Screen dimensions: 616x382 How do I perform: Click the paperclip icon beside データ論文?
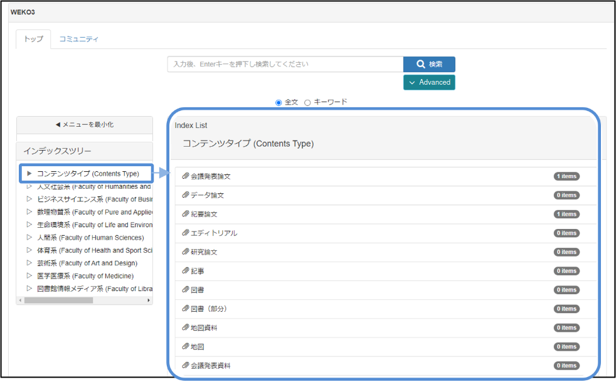point(186,195)
